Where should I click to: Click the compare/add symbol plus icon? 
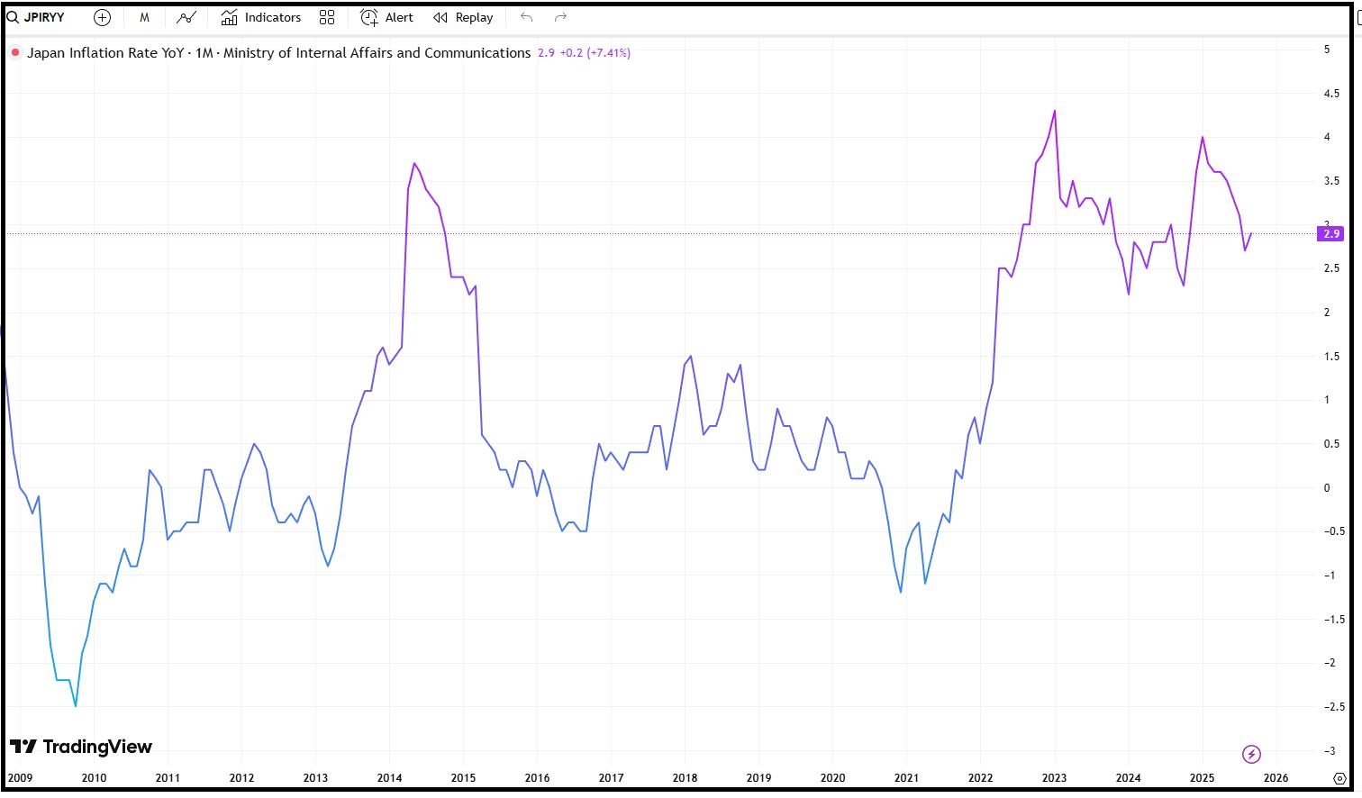click(101, 17)
